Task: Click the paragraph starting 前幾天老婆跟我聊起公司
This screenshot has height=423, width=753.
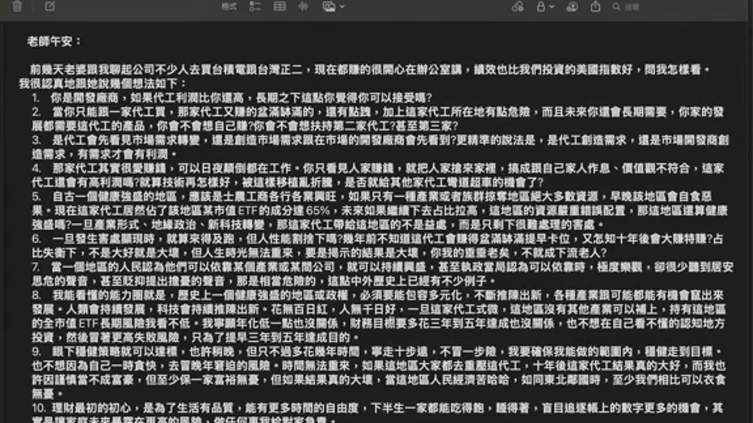Action: tap(371, 70)
